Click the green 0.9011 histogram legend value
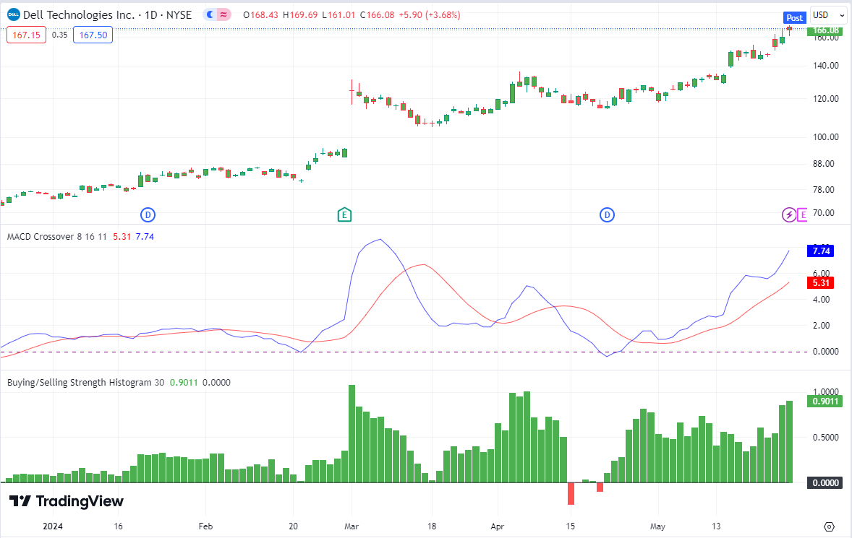The height and width of the screenshot is (538, 852). point(184,382)
